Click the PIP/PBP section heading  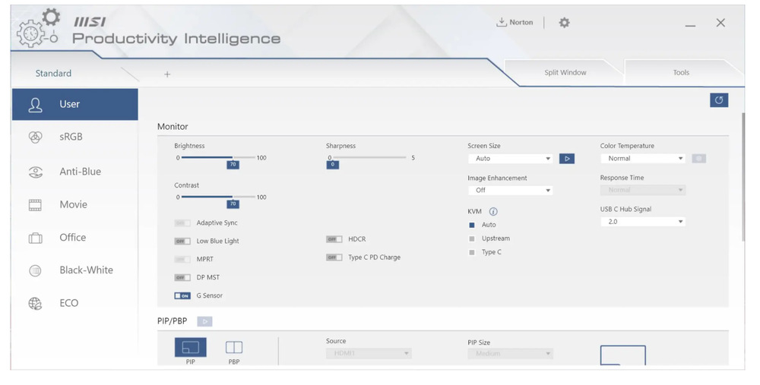172,321
